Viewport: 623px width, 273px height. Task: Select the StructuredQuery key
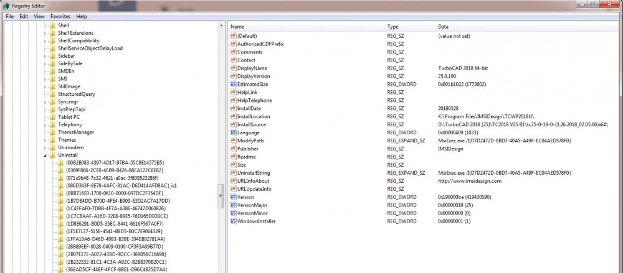[x=76, y=94]
